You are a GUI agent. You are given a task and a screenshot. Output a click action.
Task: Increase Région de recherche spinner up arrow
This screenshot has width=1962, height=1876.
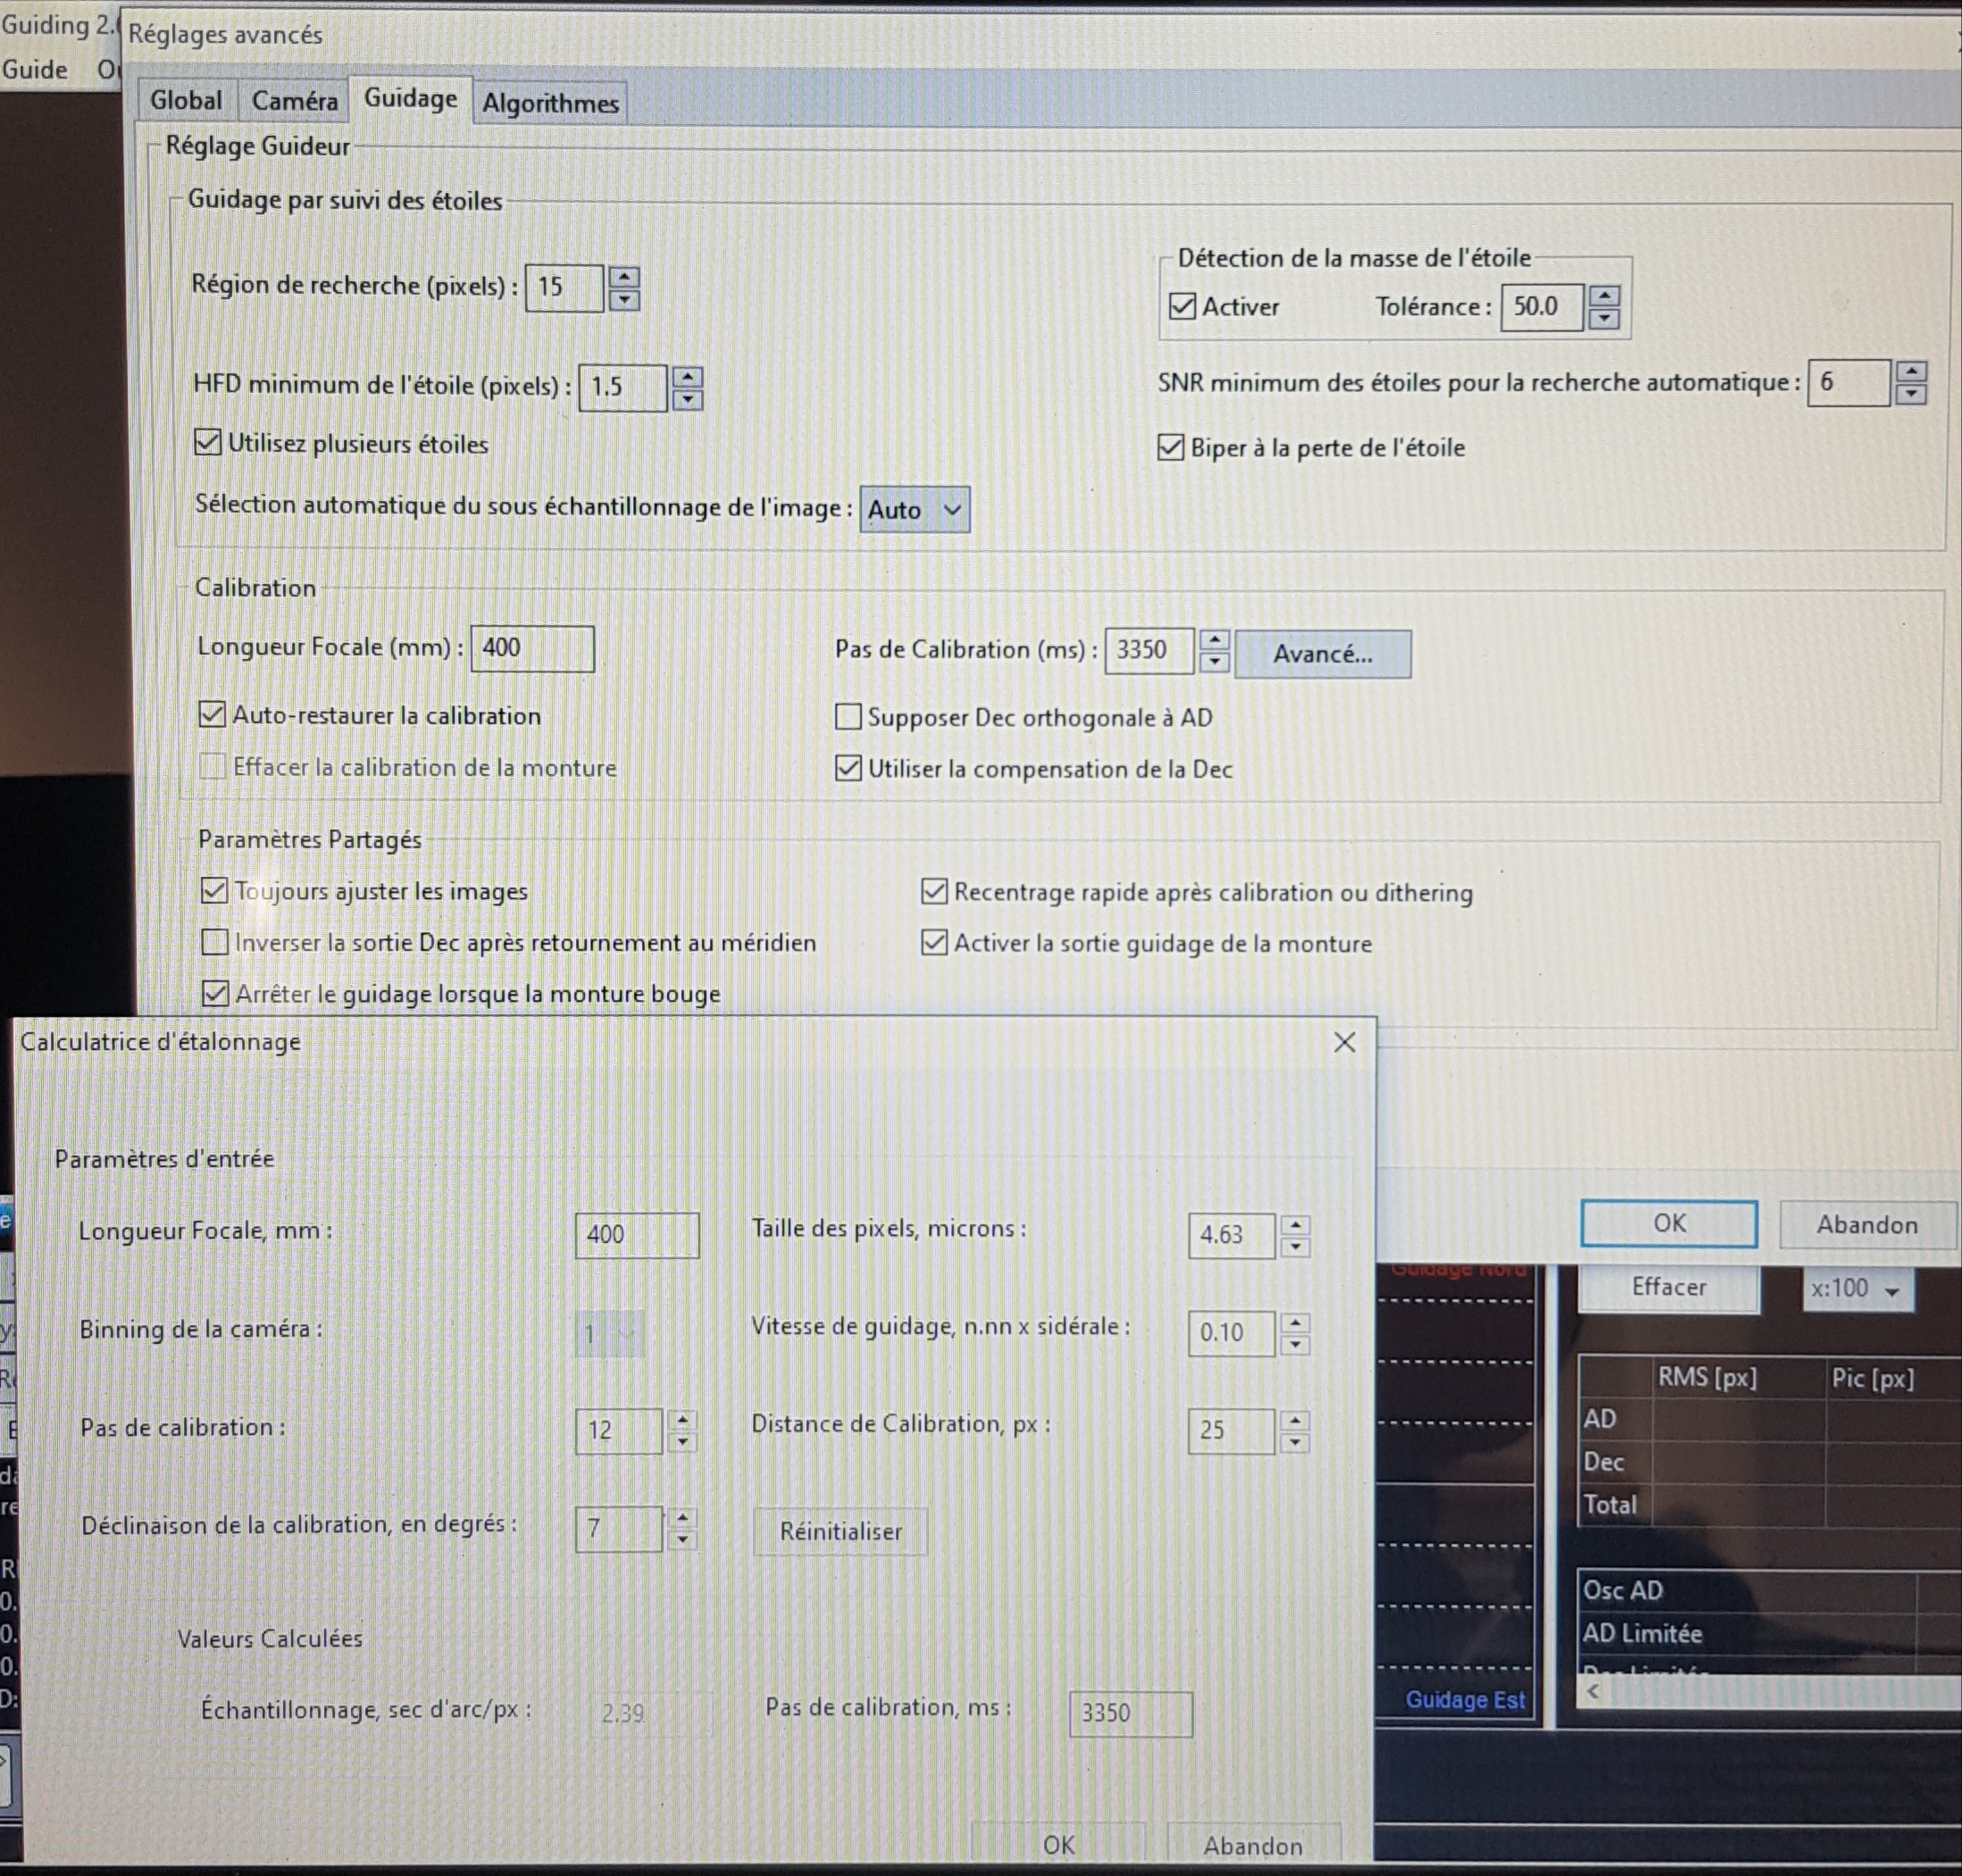tap(624, 277)
